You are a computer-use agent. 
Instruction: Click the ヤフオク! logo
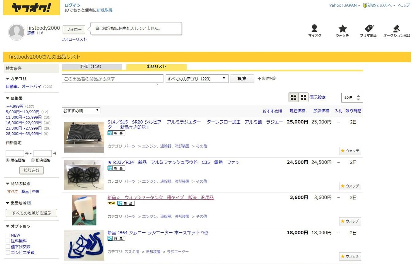[x=31, y=8]
